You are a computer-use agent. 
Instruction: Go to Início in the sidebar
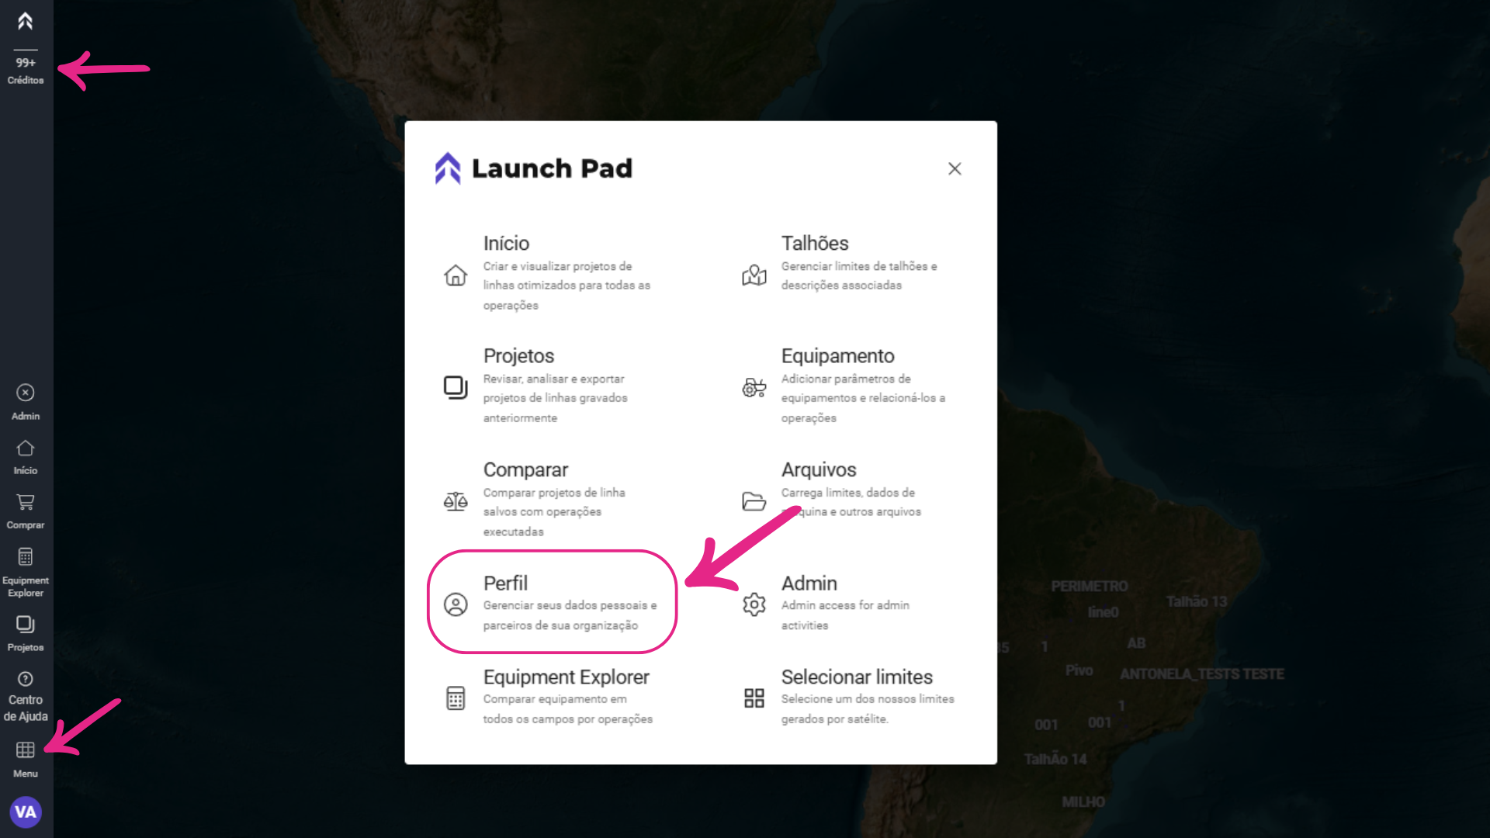26,457
